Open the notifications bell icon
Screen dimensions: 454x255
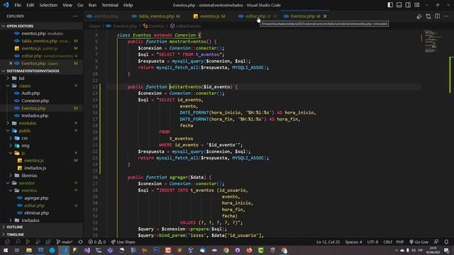446,242
